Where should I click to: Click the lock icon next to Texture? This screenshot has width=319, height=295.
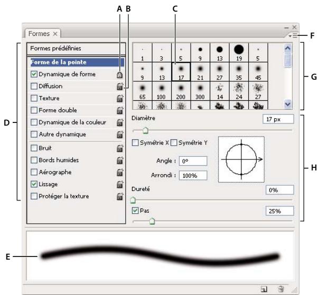click(120, 98)
